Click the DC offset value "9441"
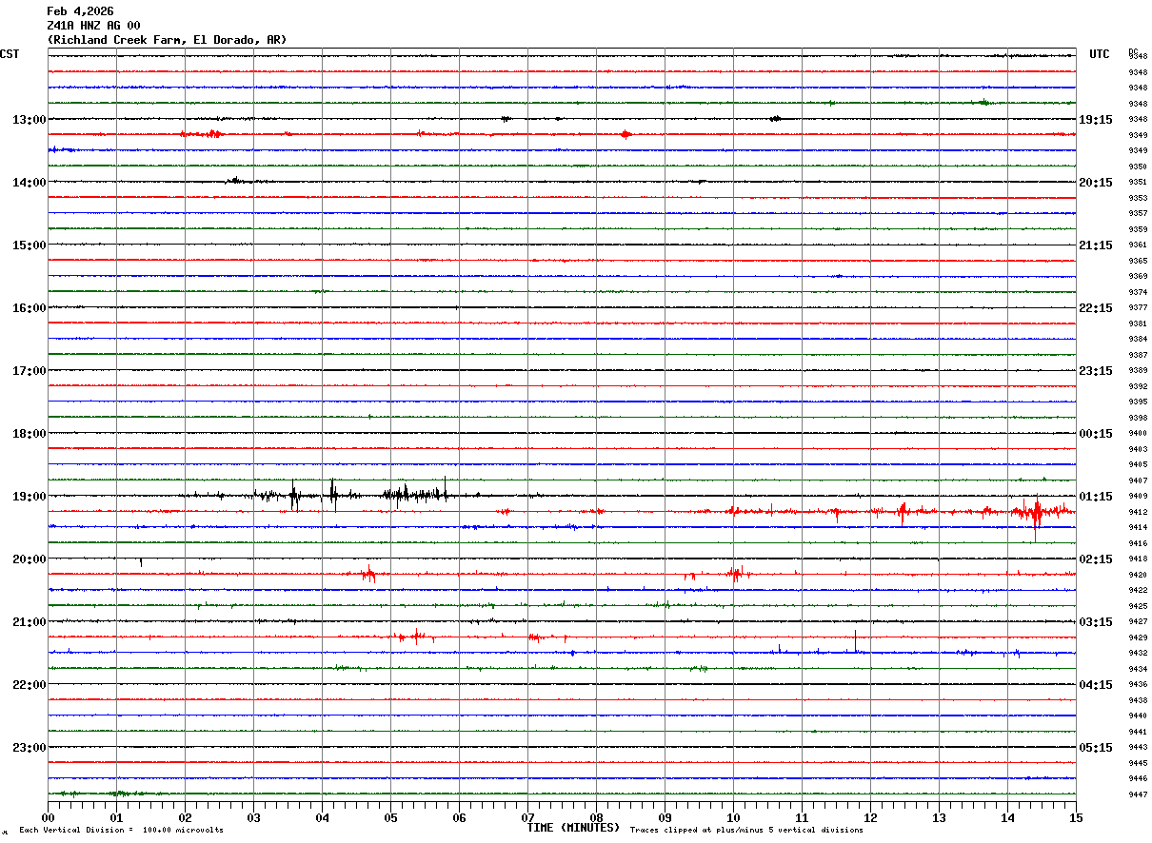The width and height of the screenshot is (1152, 843). [x=1138, y=732]
